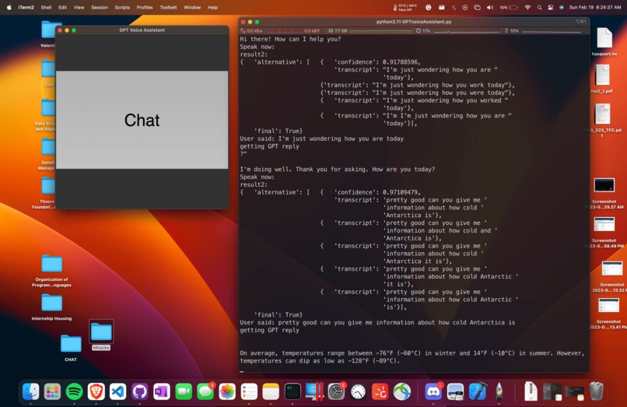Open the View menu
The width and height of the screenshot is (627, 407).
tap(79, 7)
